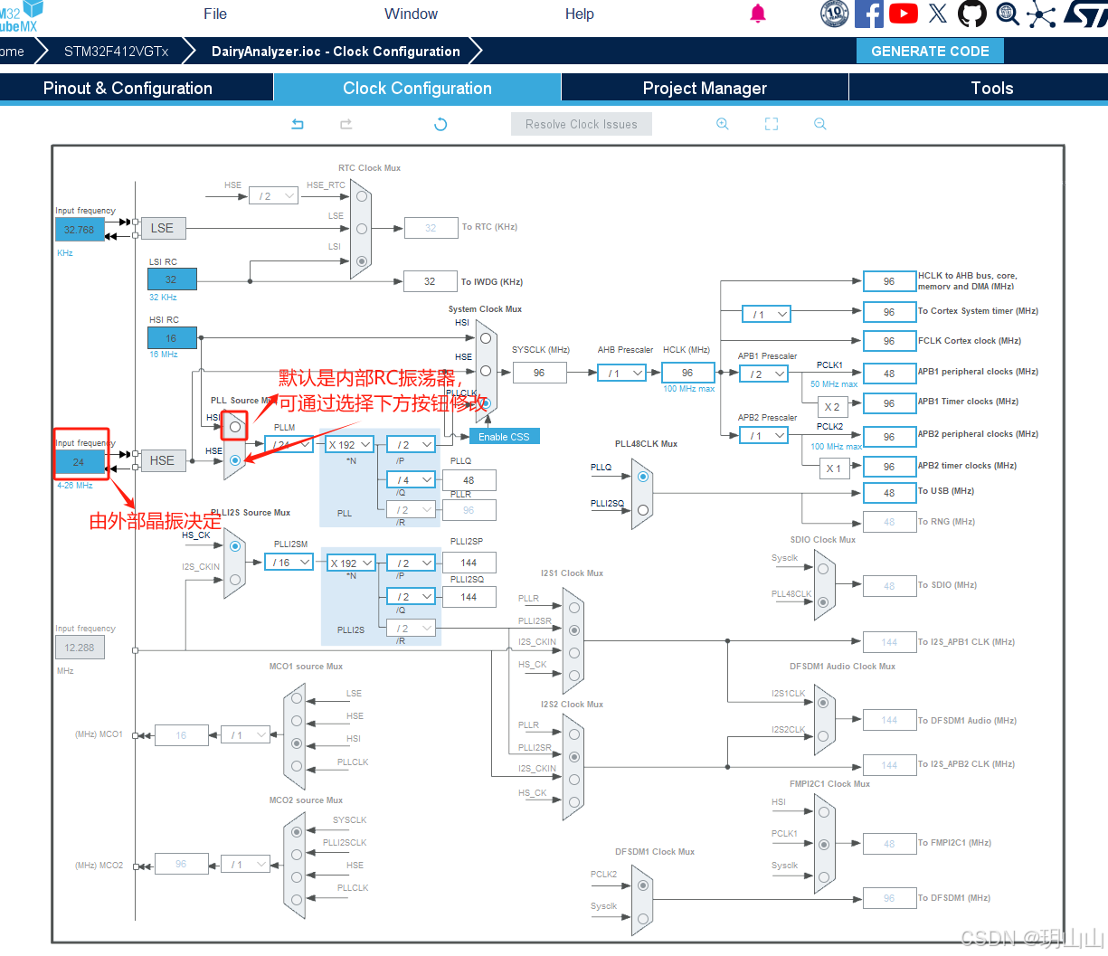Switch to Pinout & Configuration tab
This screenshot has width=1108, height=956.
coord(137,88)
